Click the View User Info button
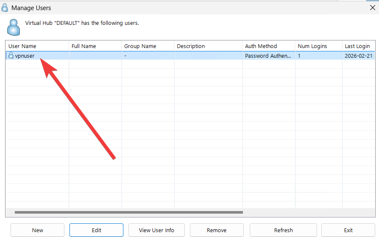Image resolution: width=379 pixels, height=241 pixels. pyautogui.click(x=157, y=230)
